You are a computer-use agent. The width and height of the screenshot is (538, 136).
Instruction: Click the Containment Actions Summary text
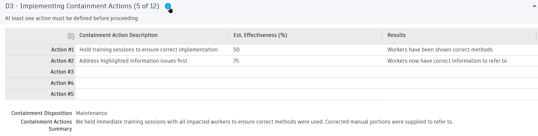tap(264, 122)
